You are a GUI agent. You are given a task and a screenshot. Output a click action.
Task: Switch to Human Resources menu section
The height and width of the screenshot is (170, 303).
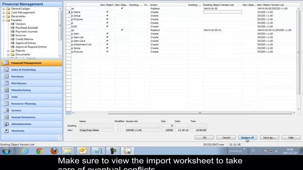(32, 117)
